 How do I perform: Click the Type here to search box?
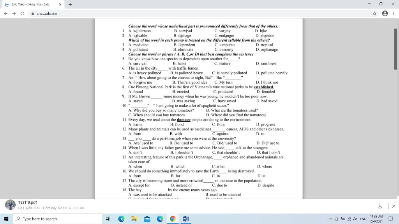pyautogui.click(x=57, y=219)
